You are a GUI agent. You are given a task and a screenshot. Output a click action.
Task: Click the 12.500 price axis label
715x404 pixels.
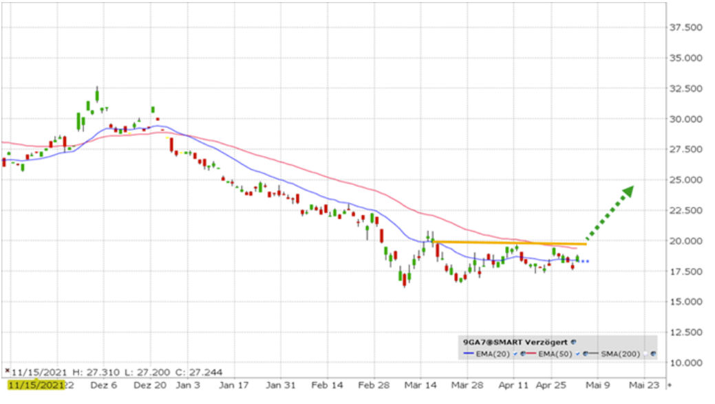pyautogui.click(x=686, y=333)
